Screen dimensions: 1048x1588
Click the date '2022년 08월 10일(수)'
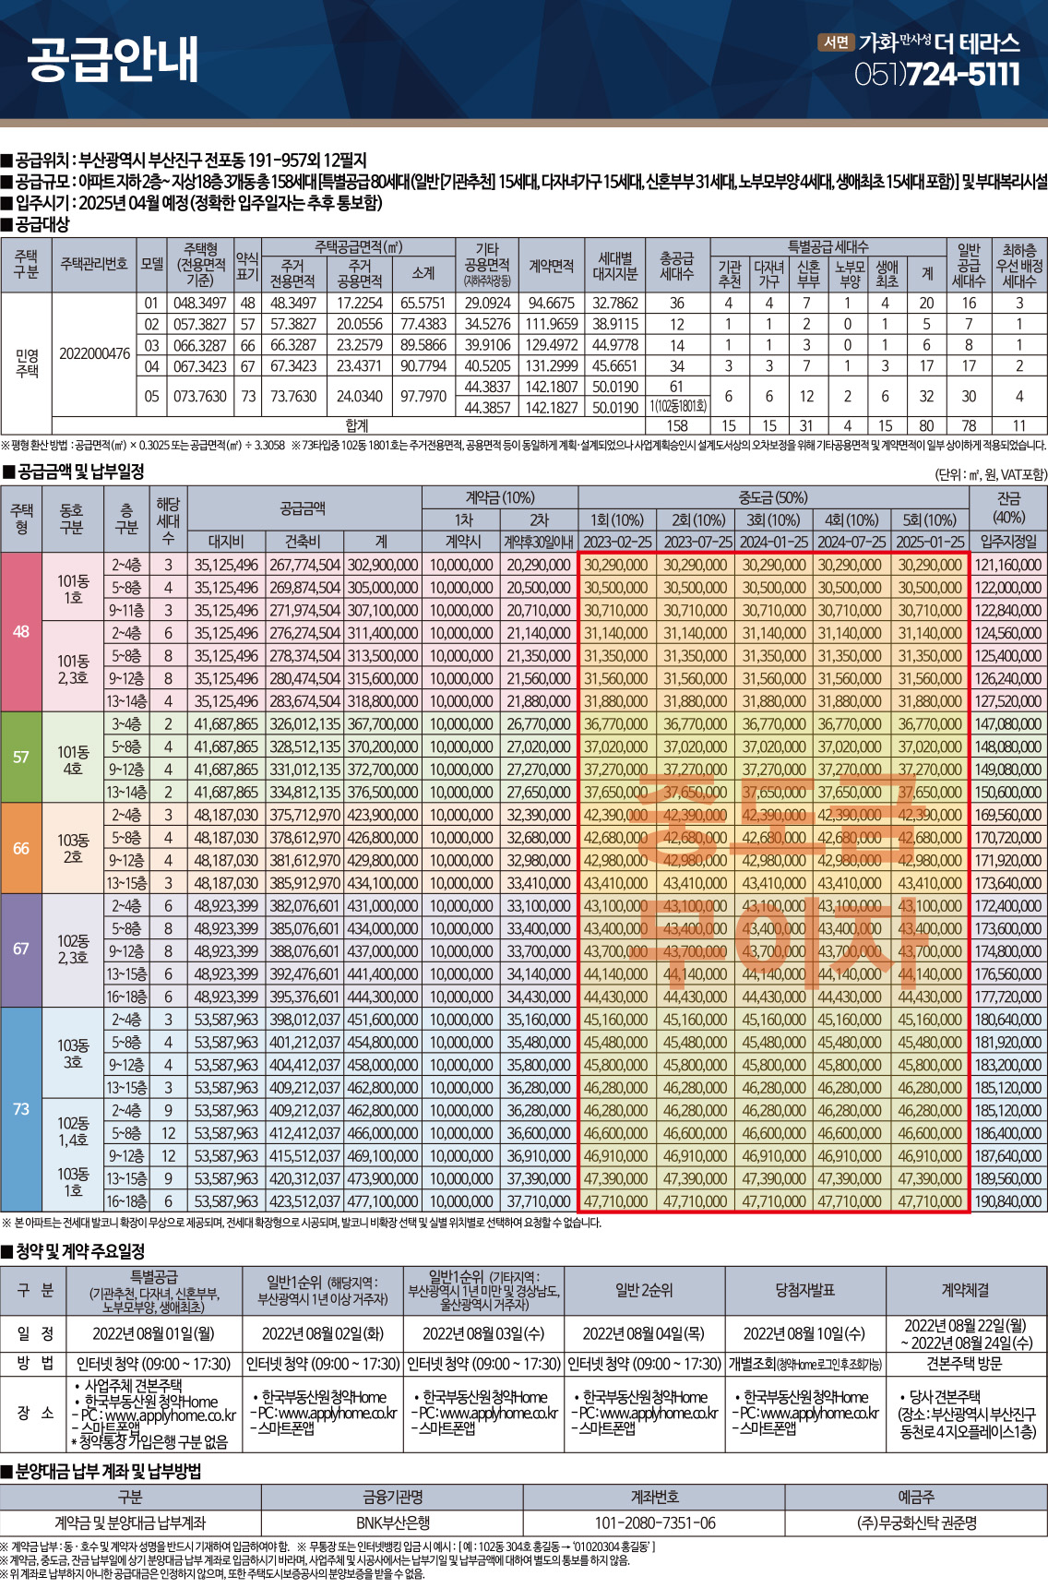coord(804,1333)
